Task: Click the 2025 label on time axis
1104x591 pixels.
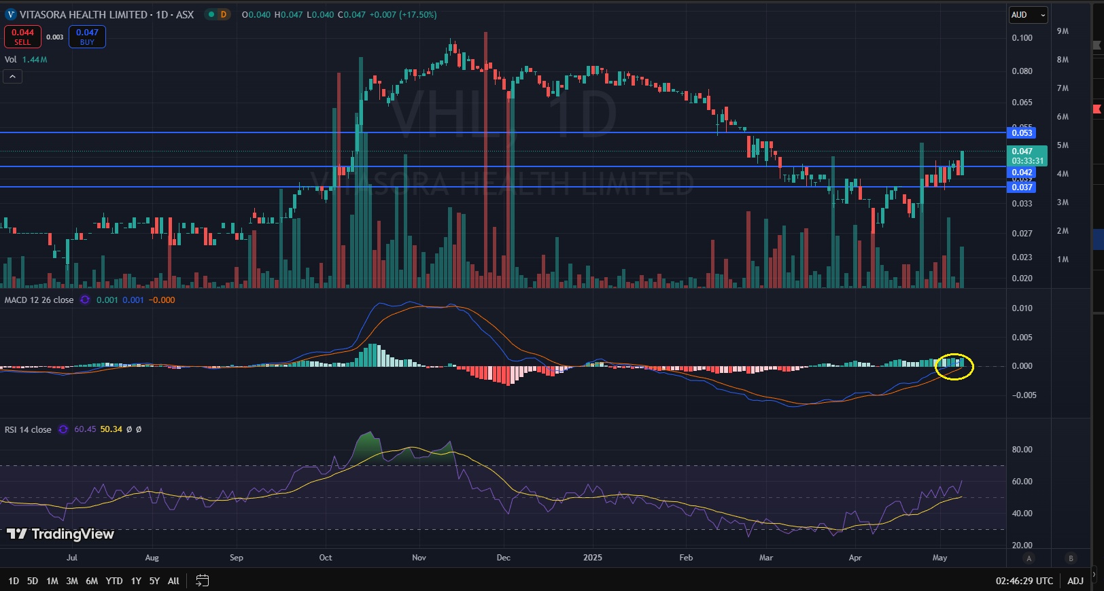Action: coord(593,558)
